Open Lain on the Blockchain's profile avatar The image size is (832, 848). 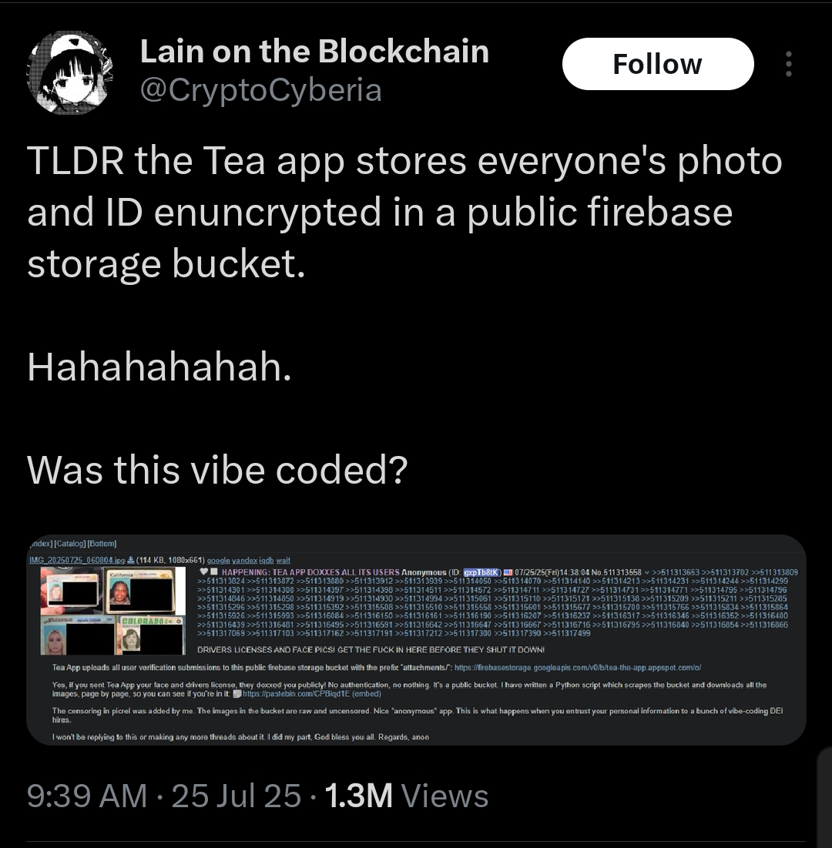pyautogui.click(x=69, y=72)
